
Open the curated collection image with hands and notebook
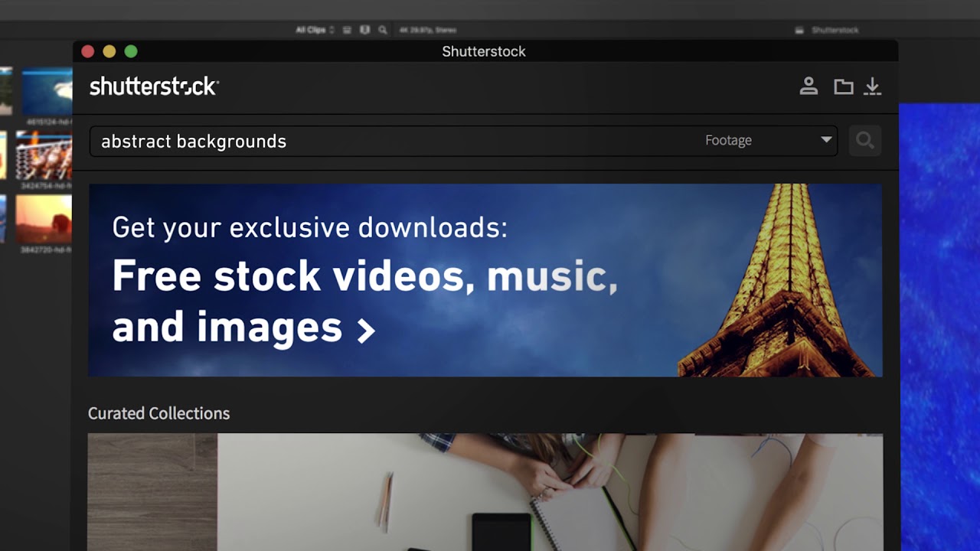(485, 492)
